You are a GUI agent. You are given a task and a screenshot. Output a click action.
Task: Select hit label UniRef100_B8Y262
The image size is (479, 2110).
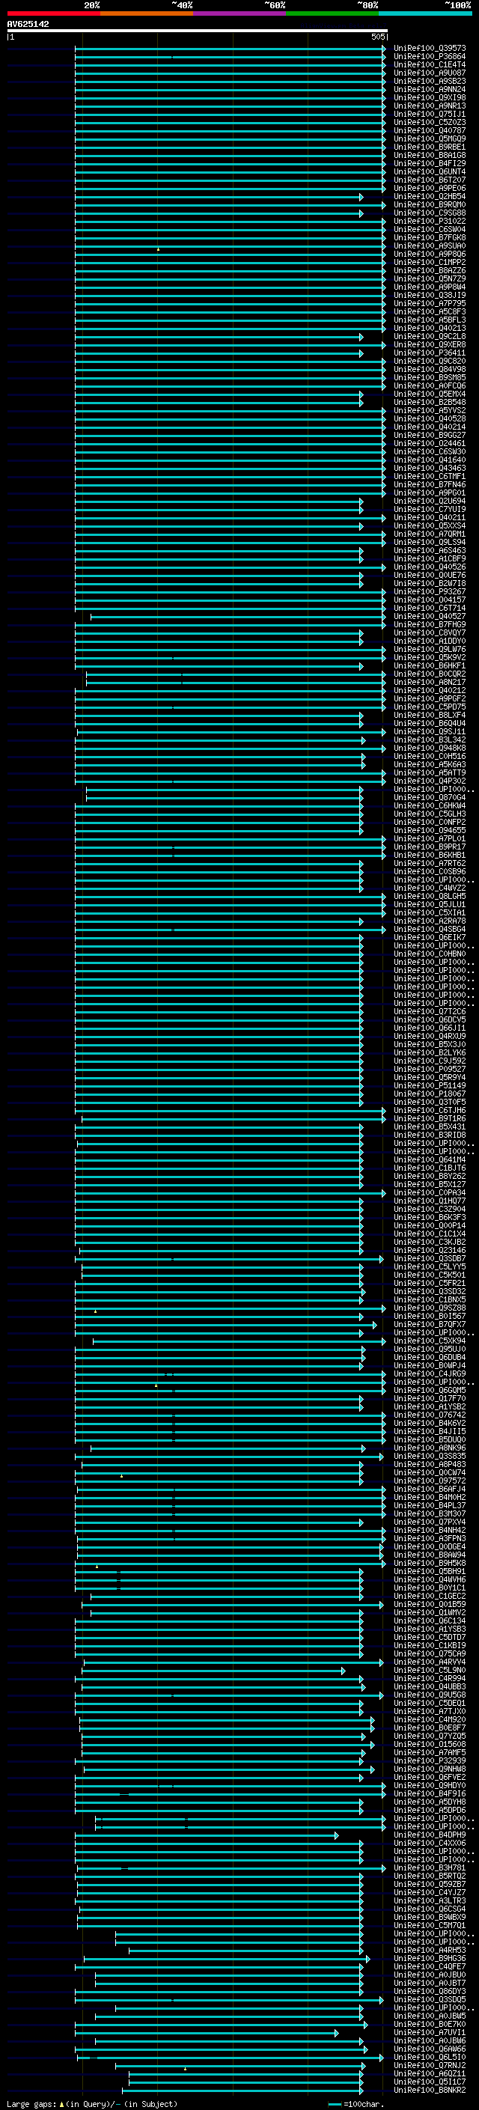429,1176
